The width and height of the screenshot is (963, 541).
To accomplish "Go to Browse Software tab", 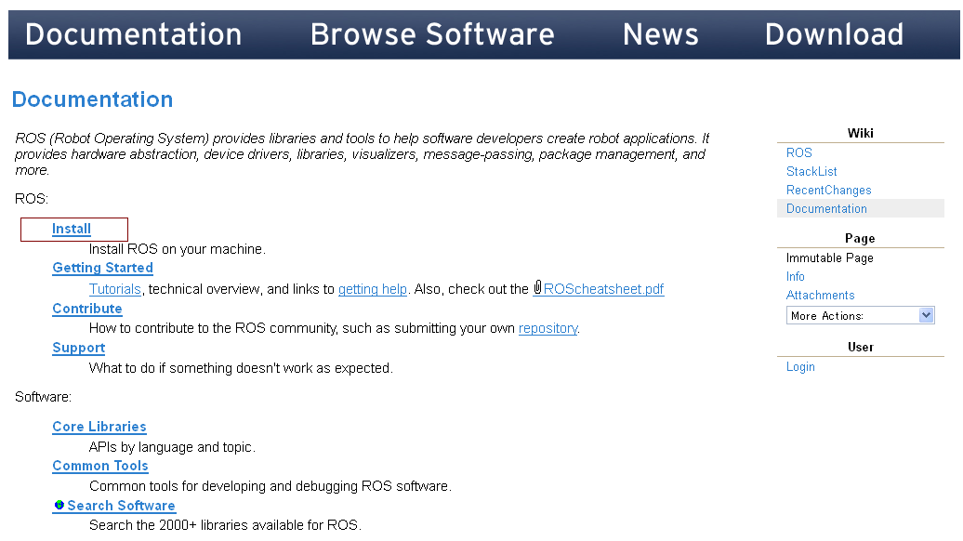I will click(432, 34).
